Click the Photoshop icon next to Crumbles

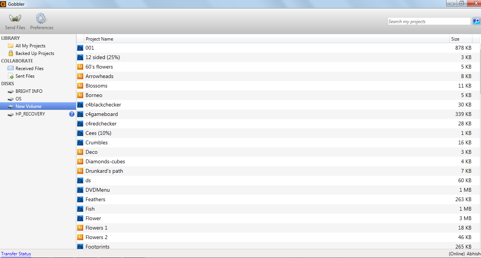(80, 142)
